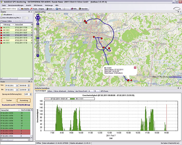This screenshot has width=182, height=145.
Task: Open the Hilfe toolbar button
Action: [x=74, y=9]
